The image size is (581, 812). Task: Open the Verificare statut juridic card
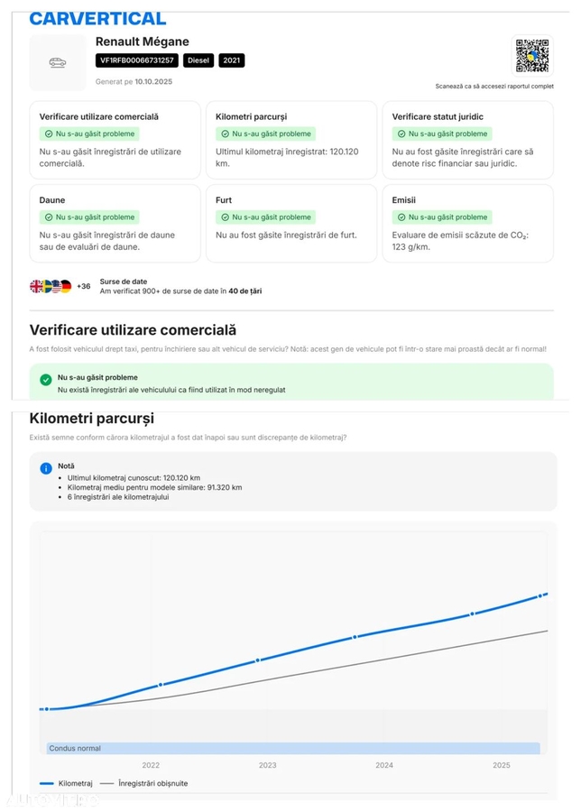coord(466,140)
